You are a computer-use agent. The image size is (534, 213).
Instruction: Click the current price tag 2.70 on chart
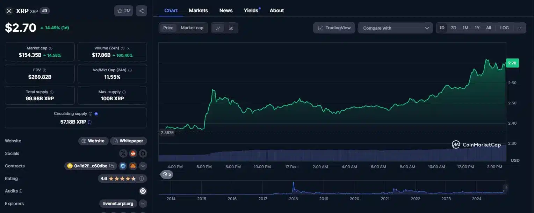[x=512, y=63]
